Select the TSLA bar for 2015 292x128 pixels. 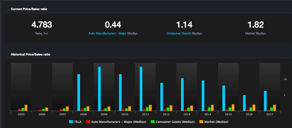coord(224,98)
